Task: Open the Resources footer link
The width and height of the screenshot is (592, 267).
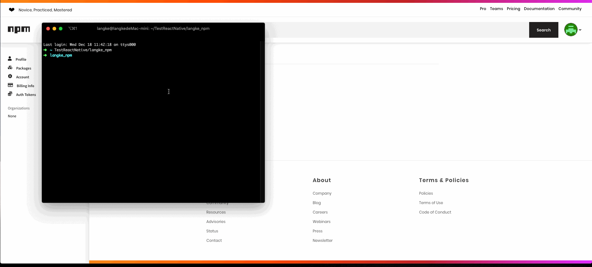Action: (x=216, y=212)
